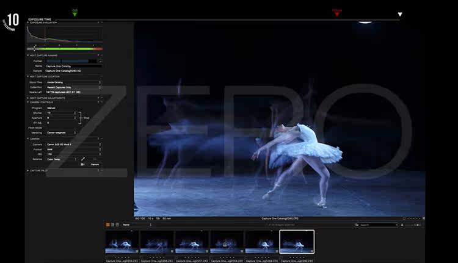Collapse the Next Capture Location section

click(28, 76)
